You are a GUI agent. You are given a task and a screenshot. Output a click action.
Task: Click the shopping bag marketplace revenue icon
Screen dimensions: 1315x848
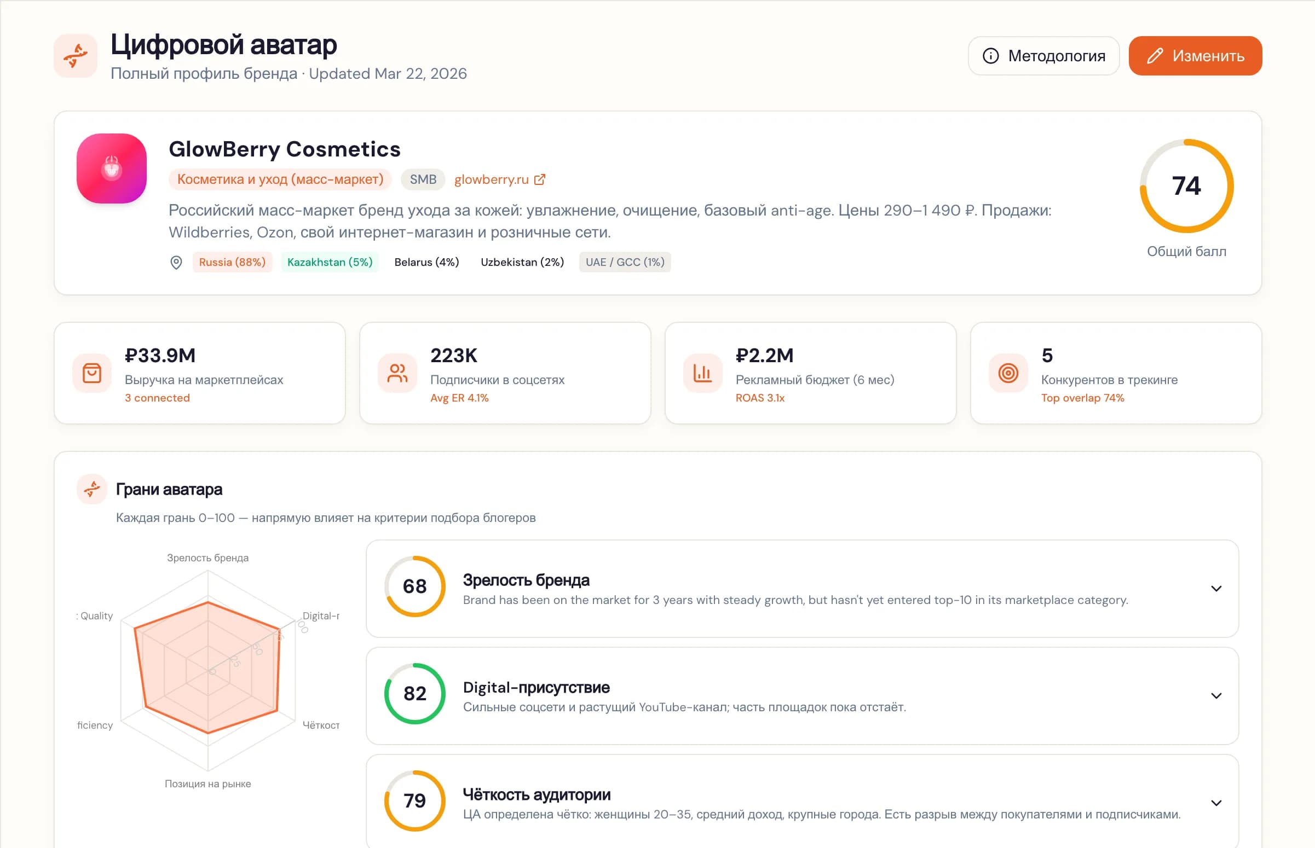92,373
